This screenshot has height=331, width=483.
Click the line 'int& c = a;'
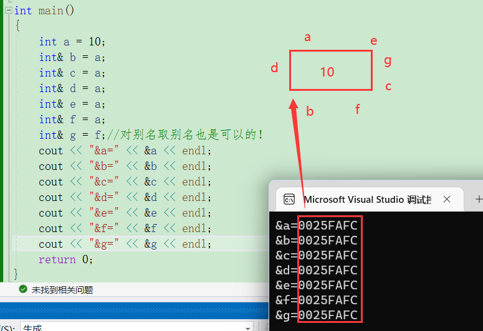coord(72,73)
